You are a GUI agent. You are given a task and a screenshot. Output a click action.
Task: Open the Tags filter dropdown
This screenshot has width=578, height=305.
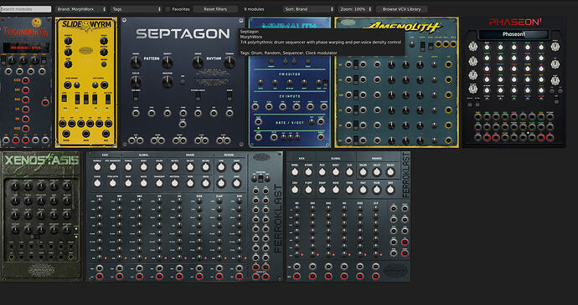(137, 9)
